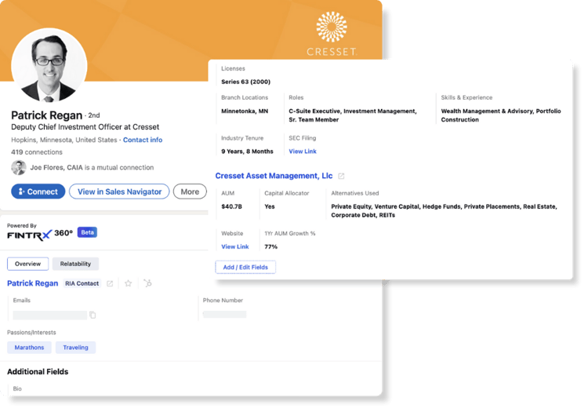Click the RIA Contact tag
The width and height of the screenshot is (588, 412).
coord(82,283)
